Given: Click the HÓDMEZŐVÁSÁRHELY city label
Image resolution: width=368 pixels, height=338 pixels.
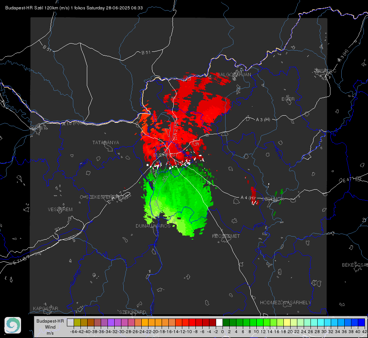Looking at the screenshot, I should (x=285, y=303).
